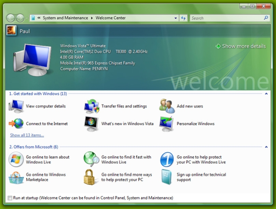Screen dimensions: 276x209
Task: Click the Offers from Microsoft header
Action: tap(34, 147)
